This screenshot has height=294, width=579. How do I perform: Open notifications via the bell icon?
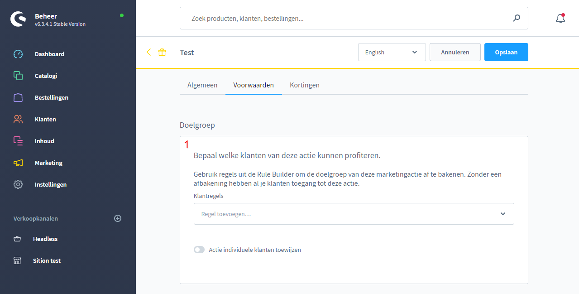point(560,18)
